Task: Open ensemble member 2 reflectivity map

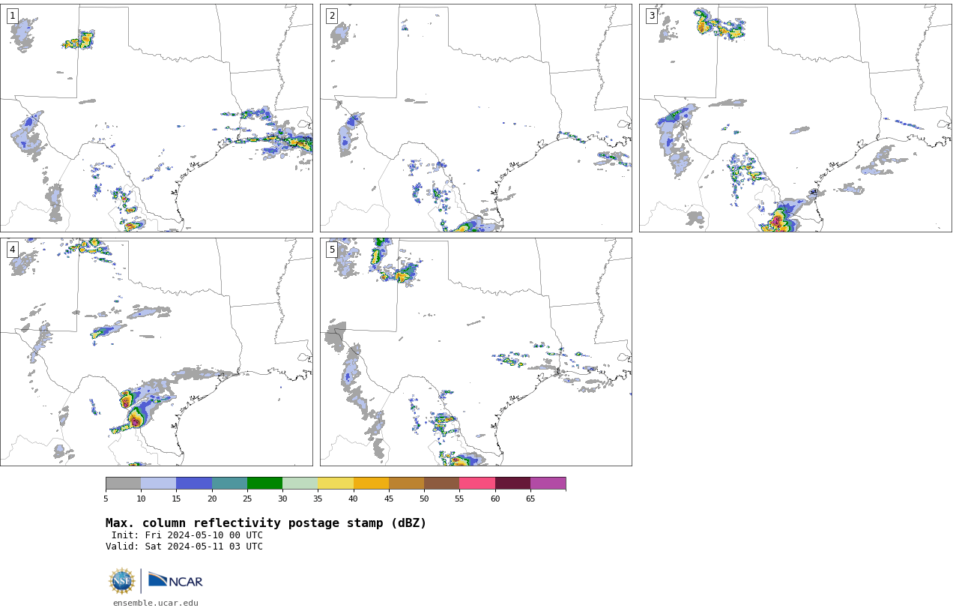Action: 476,118
